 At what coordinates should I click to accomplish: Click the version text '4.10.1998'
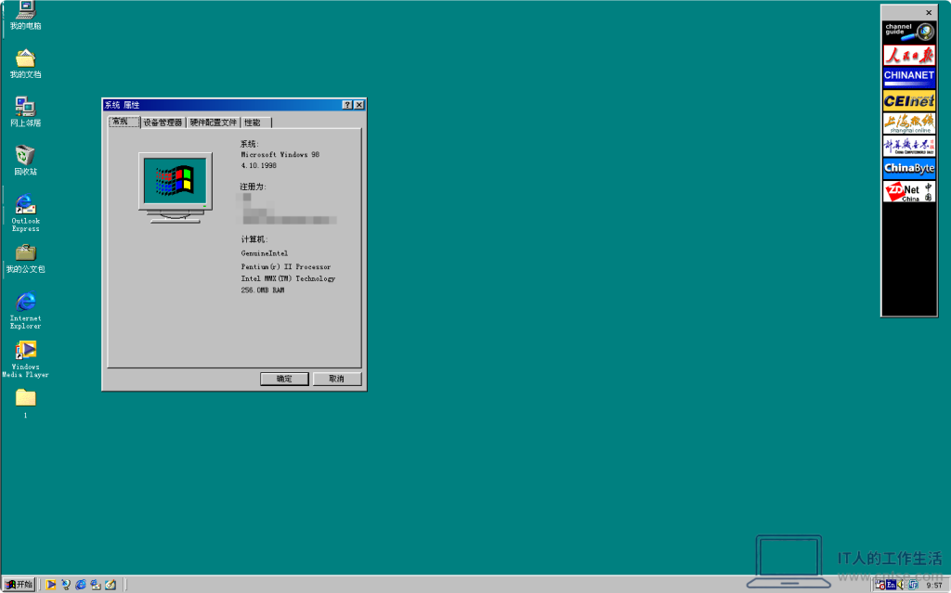click(x=258, y=165)
